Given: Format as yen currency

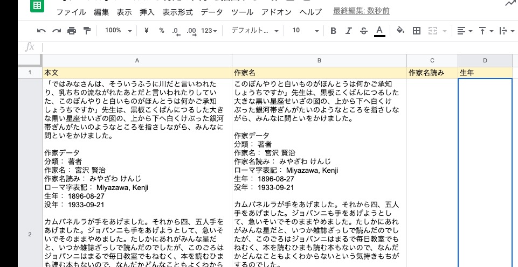Looking at the screenshot, I should click(x=147, y=31).
